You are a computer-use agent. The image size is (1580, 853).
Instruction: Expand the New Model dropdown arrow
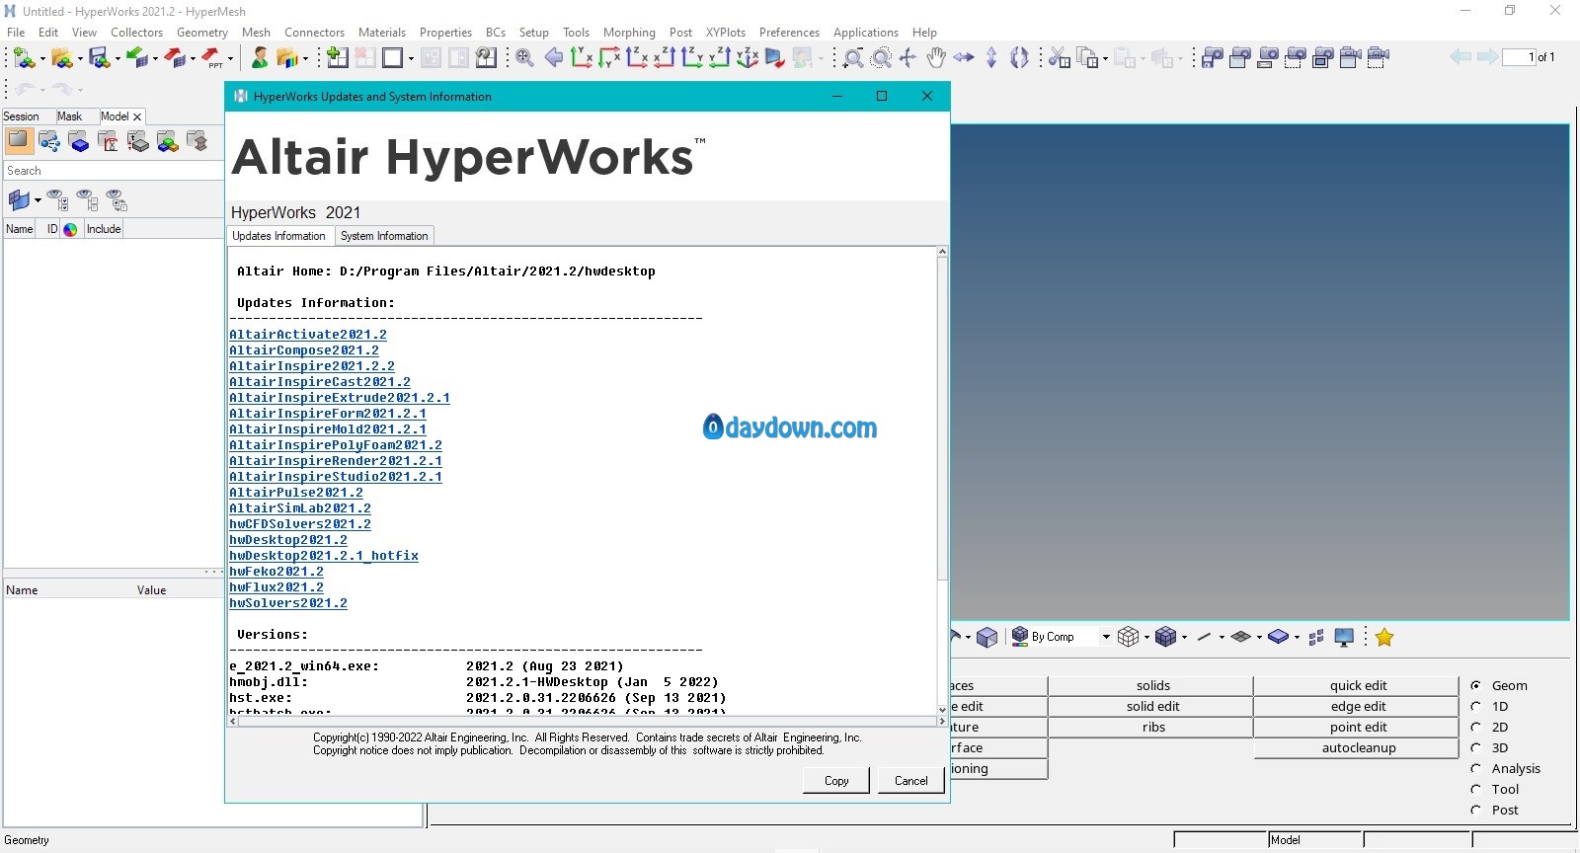pyautogui.click(x=41, y=59)
